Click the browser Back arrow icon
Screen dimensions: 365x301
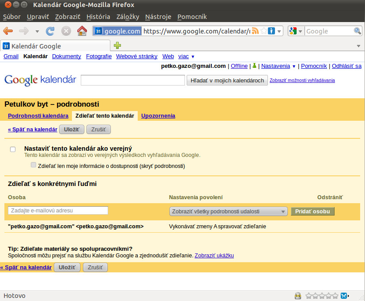tap(8, 31)
